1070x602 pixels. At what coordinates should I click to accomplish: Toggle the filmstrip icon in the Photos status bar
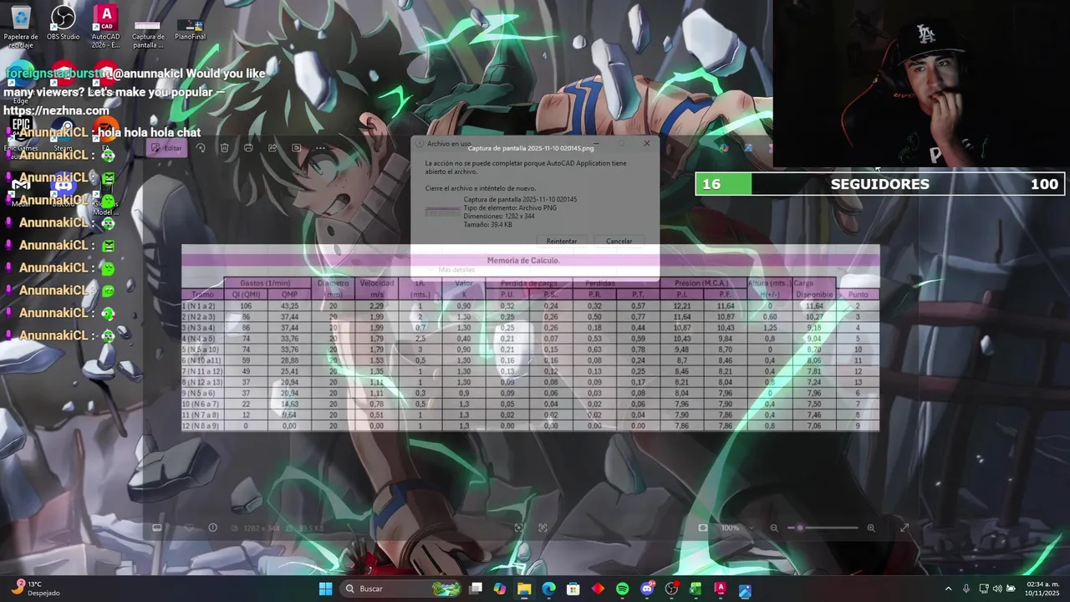tap(156, 528)
